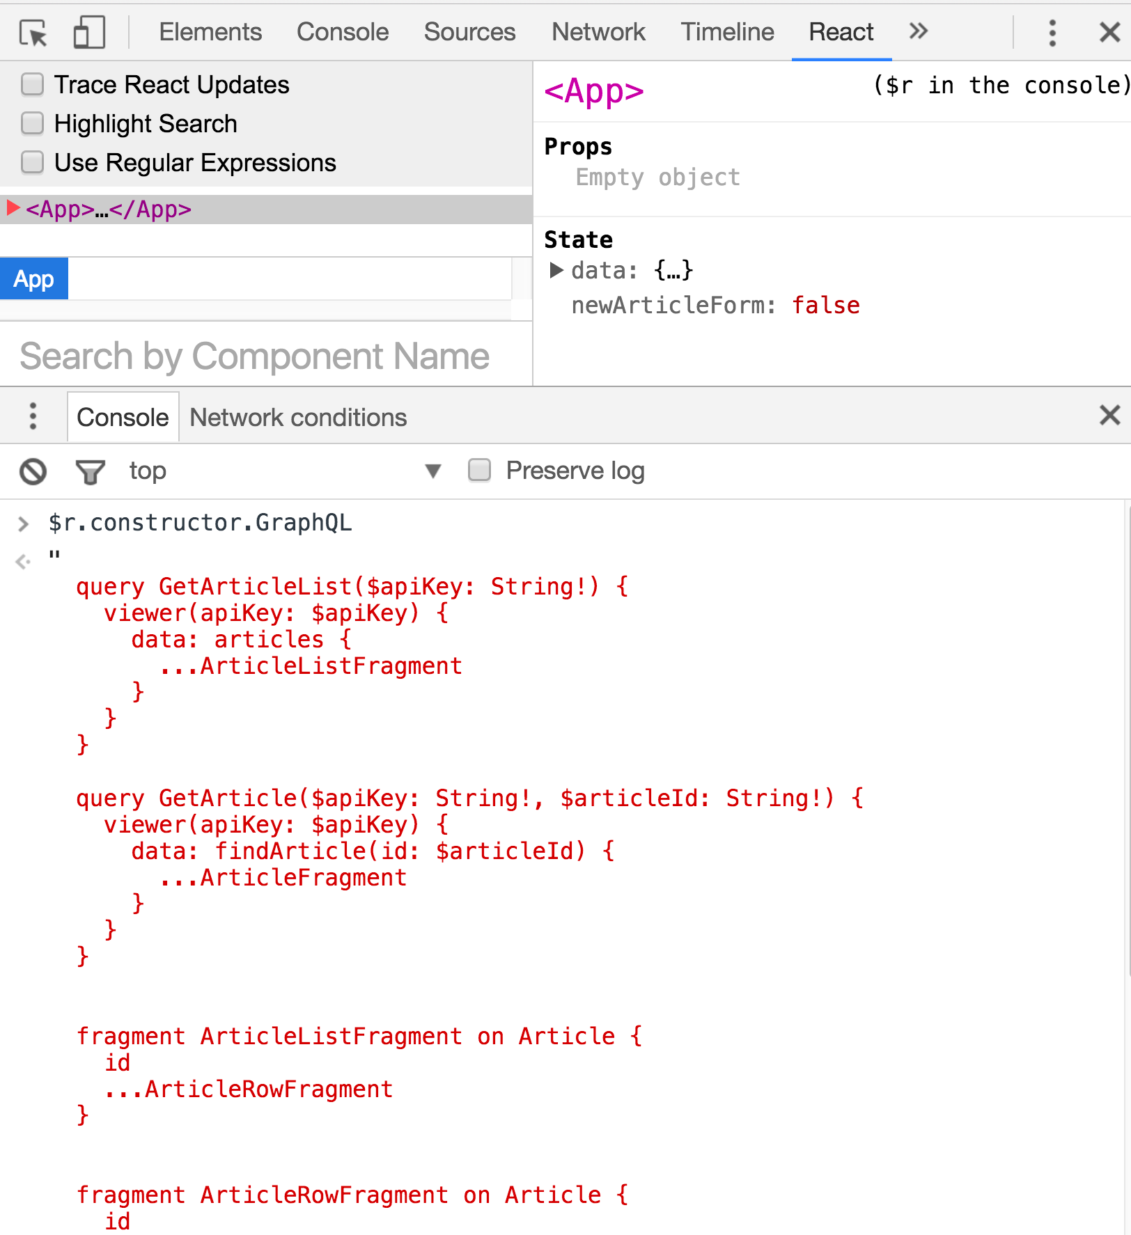Switch to the Timeline panel
Screen dimensions: 1131x1235
(x=726, y=32)
